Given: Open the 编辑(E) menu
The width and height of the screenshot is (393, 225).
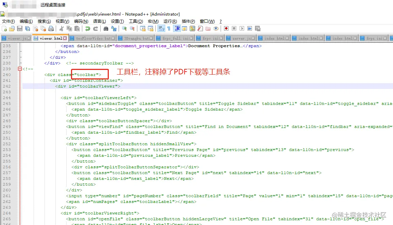Looking at the screenshot, I should [x=26, y=21].
